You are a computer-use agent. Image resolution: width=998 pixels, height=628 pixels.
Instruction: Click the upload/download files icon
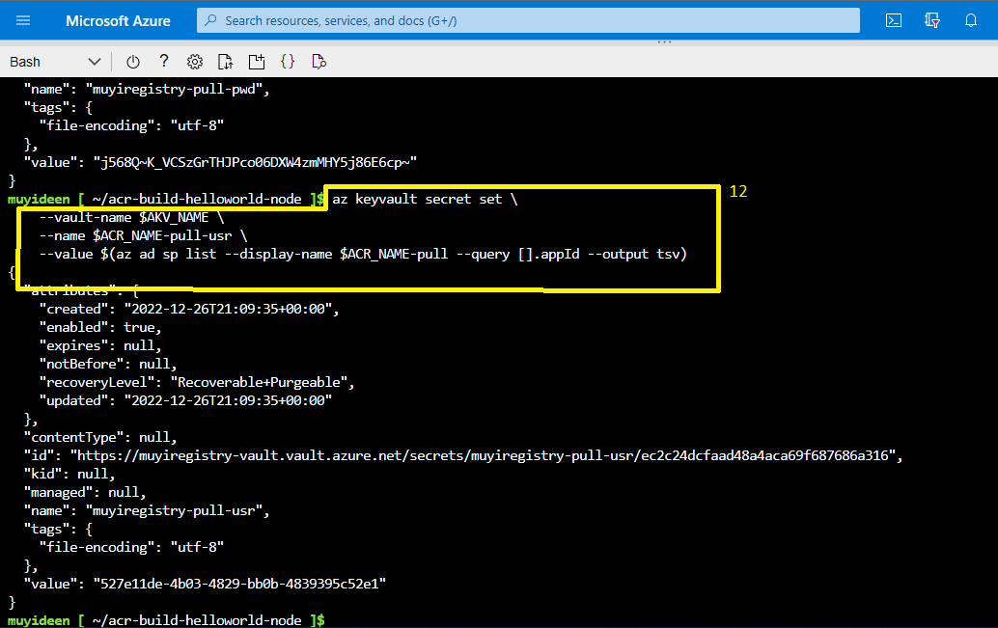225,62
